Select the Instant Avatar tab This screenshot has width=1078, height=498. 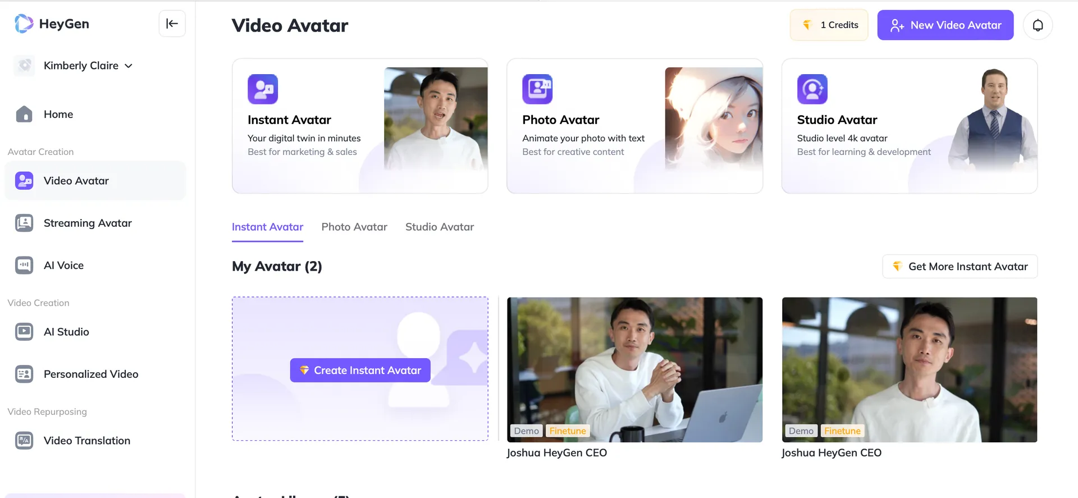pos(267,227)
